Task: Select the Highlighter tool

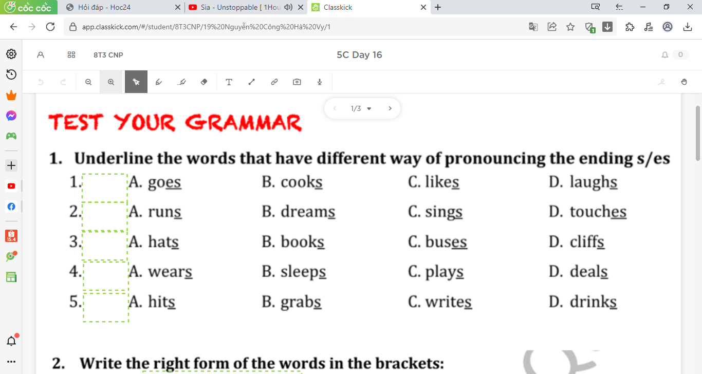Action: pos(181,82)
